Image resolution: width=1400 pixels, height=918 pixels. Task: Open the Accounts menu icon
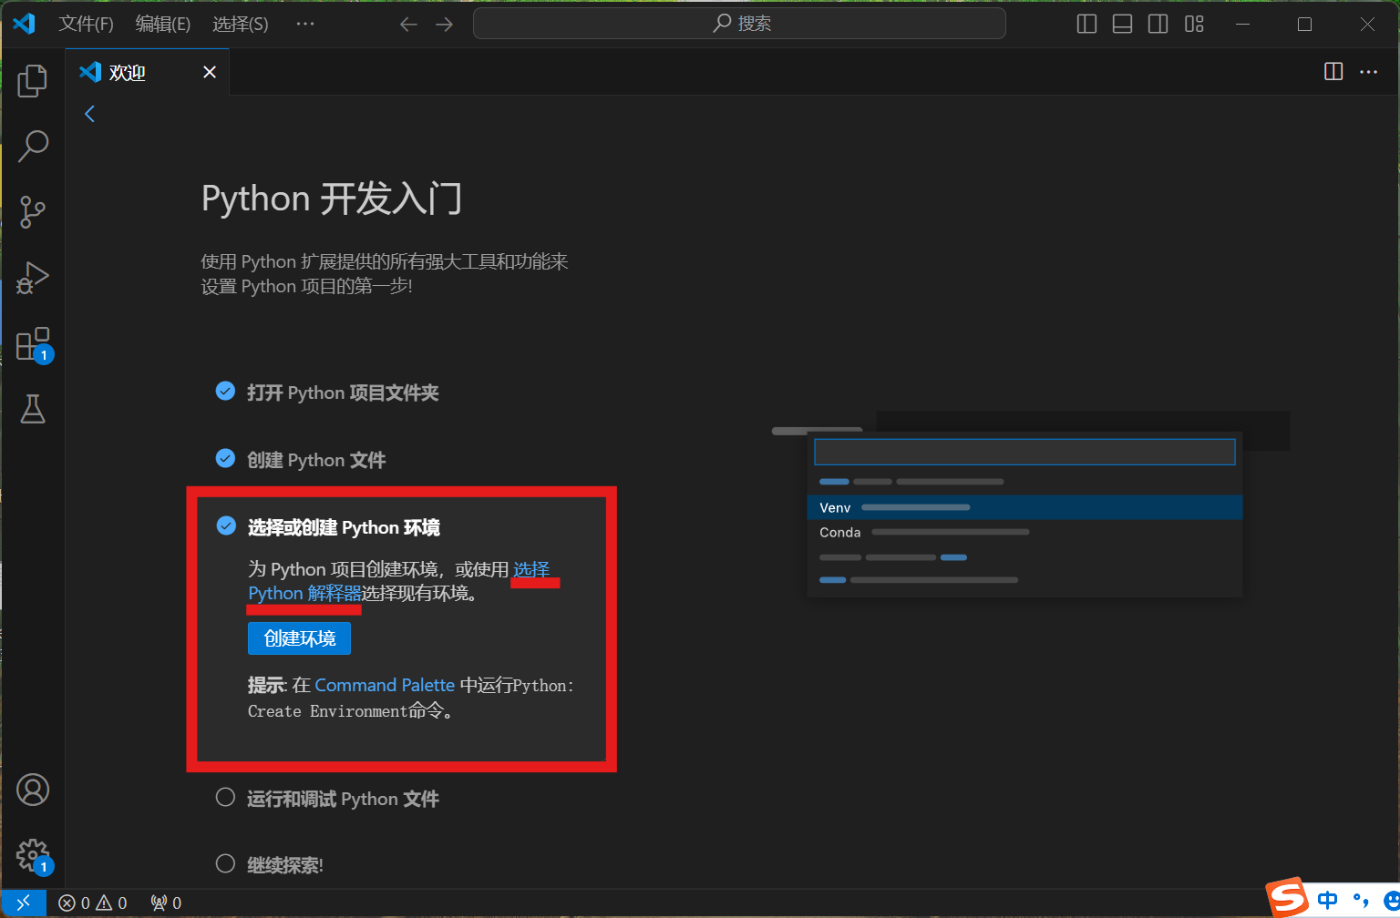tap(33, 790)
